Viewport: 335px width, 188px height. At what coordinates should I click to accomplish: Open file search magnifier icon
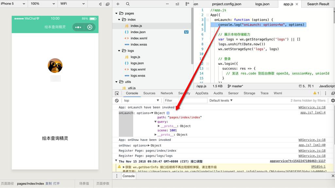[x=128, y=4]
